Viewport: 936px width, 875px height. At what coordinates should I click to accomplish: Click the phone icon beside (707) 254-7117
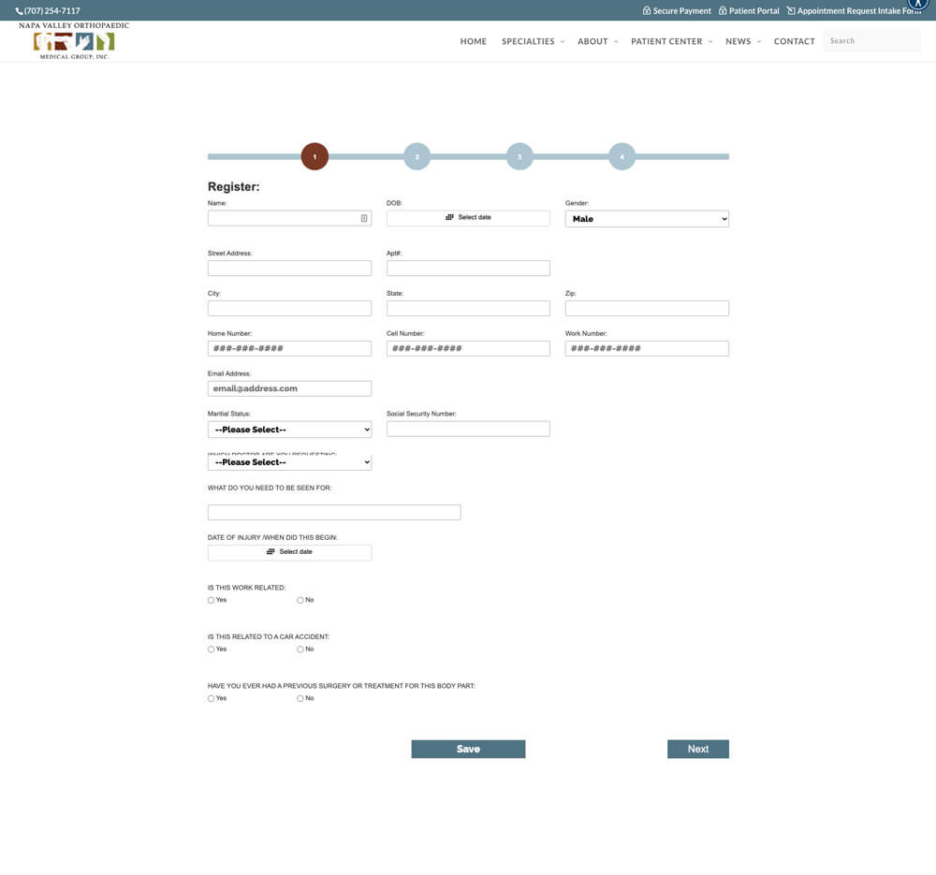click(19, 10)
